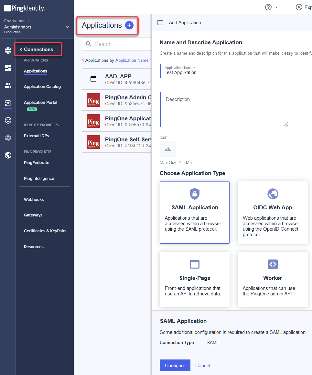Select the Connections icon in left rail
The width and height of the screenshot is (312, 375).
point(8,103)
